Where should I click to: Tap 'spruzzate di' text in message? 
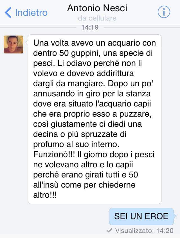coord(103,134)
